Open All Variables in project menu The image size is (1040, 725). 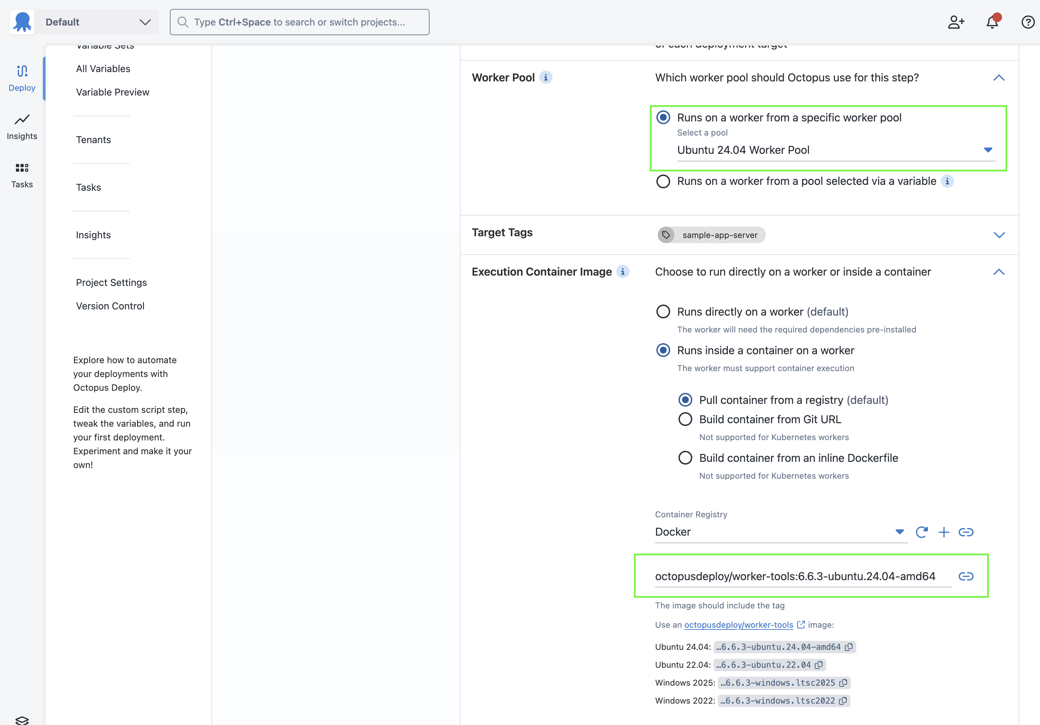[x=103, y=69]
